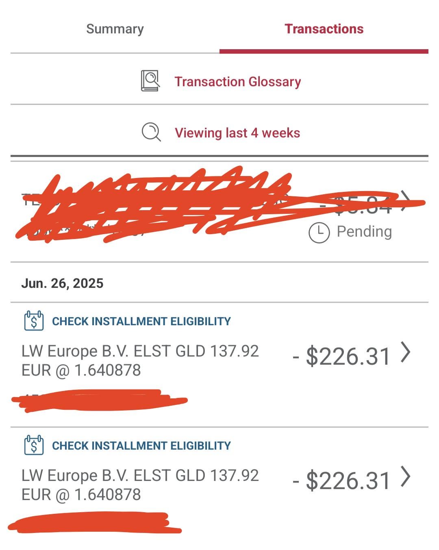Select the Pending status label
The height and width of the screenshot is (550, 439).
[364, 231]
